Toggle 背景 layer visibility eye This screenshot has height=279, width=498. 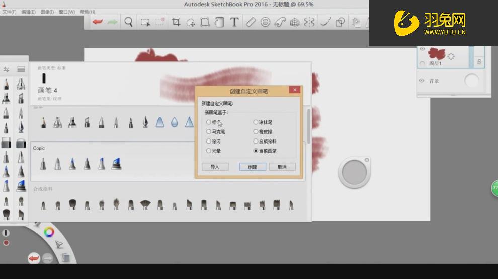[422, 81]
